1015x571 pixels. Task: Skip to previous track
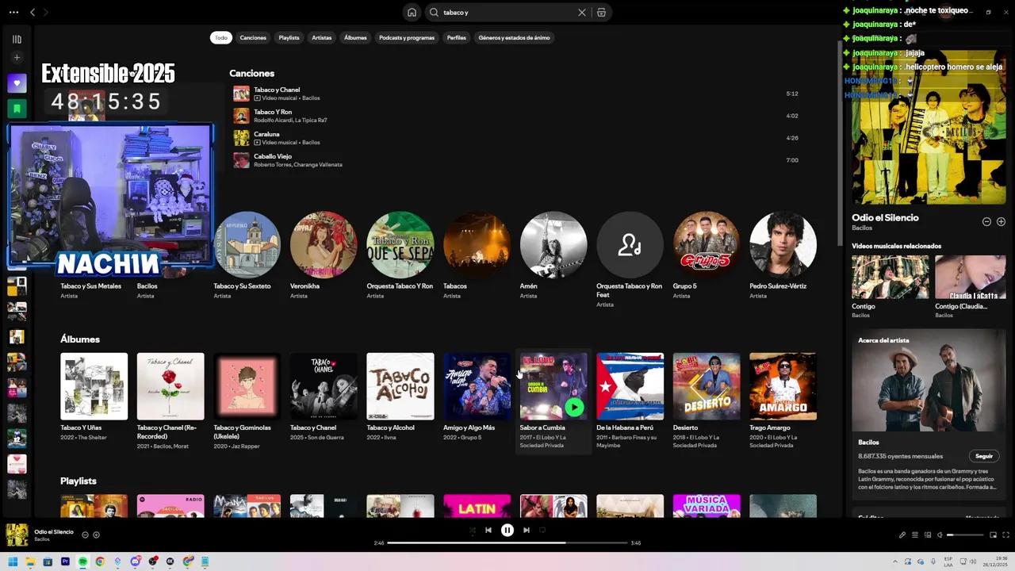pyautogui.click(x=488, y=531)
